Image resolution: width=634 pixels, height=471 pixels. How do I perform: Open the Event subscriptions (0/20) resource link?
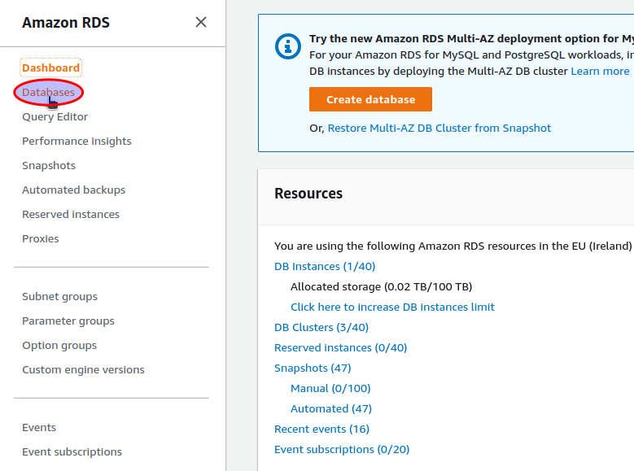coord(342,450)
